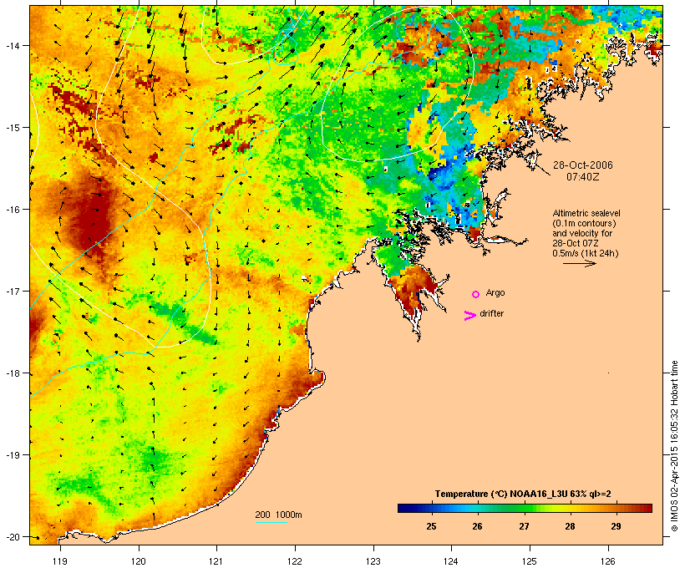Click latitude label -15 on axis
685x568 pixels.
[x=12, y=127]
